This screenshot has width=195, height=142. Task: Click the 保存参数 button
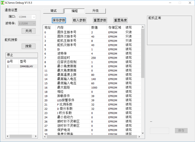pyautogui.click(x=59, y=20)
